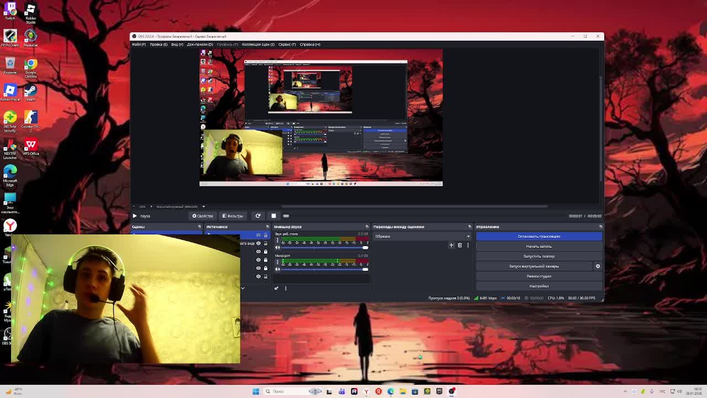The image size is (707, 398).
Task: Open the audio mixer three-dot menu
Action: coord(286,288)
